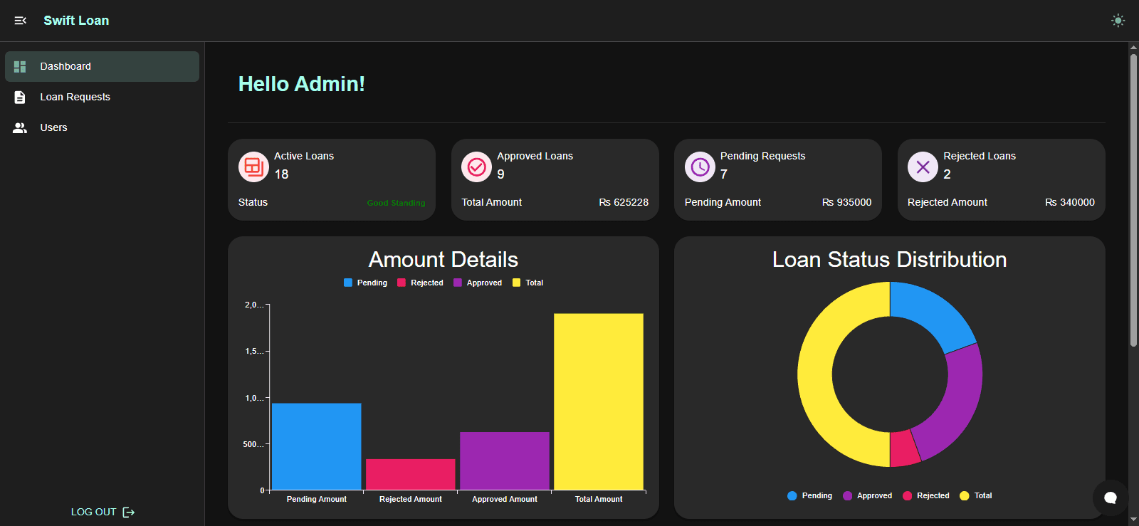This screenshot has width=1139, height=526.
Task: Toggle Approved legend in Loan Status Distribution
Action: pyautogui.click(x=867, y=495)
